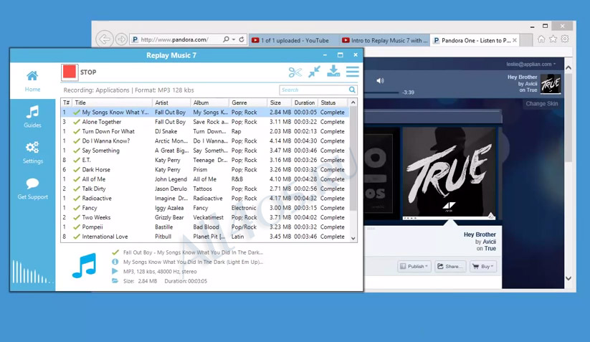This screenshot has width=590, height=342.
Task: Click the browser page scroll-down arrow
Action: 568,278
